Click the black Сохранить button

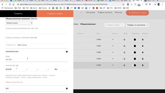pos(18,14)
